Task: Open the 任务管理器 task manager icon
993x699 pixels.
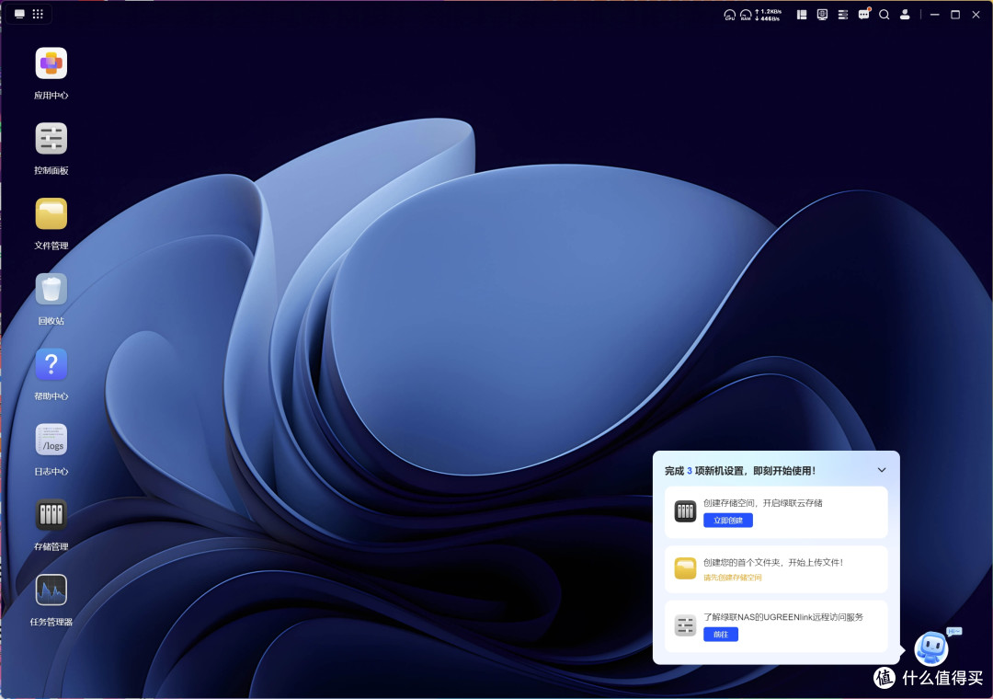Action: 51,590
